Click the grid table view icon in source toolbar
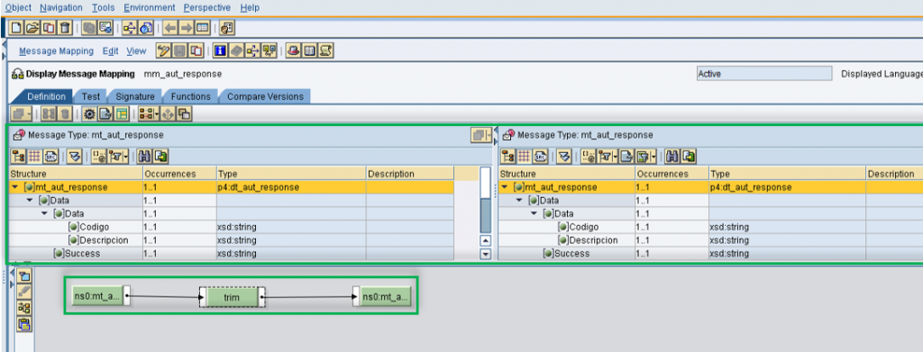The image size is (923, 352). [x=34, y=157]
